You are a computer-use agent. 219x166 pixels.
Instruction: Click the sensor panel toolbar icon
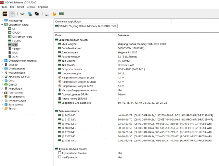pos(12,14)
